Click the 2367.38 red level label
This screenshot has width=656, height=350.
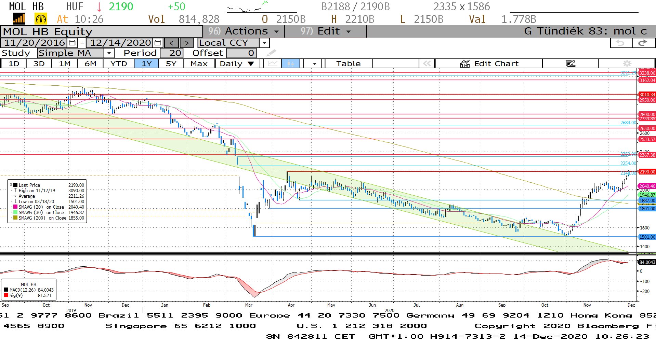click(x=647, y=155)
